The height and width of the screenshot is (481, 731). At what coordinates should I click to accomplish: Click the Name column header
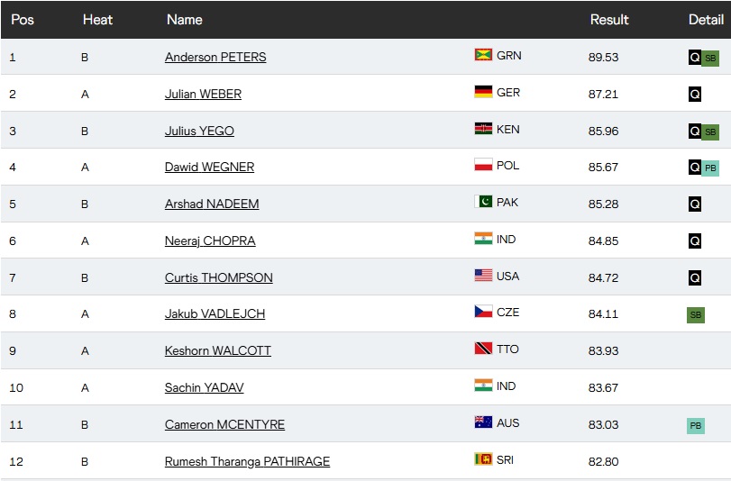click(x=185, y=19)
